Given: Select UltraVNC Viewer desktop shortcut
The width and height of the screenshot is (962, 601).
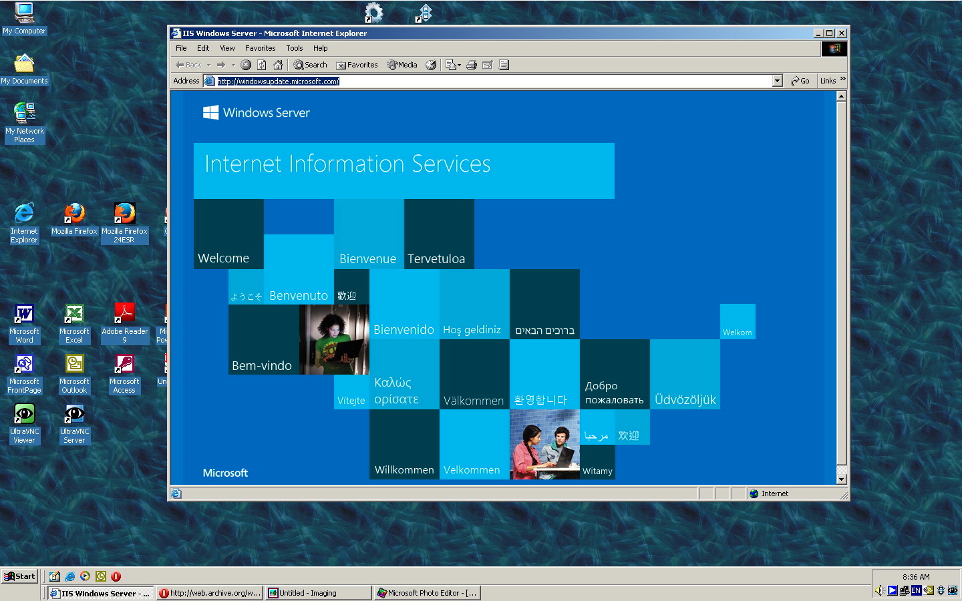Looking at the screenshot, I should pos(24,424).
